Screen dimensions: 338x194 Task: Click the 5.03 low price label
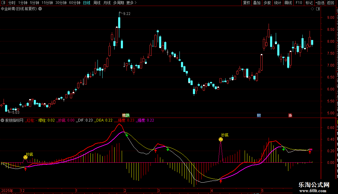(x=16, y=113)
